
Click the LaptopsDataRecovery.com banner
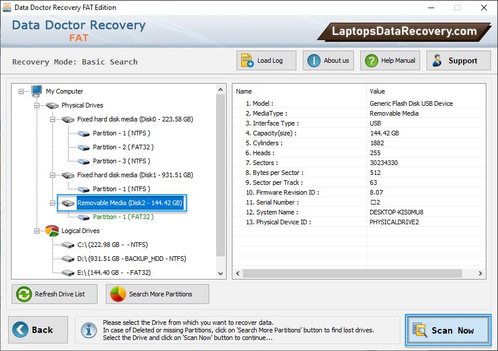pos(404,31)
